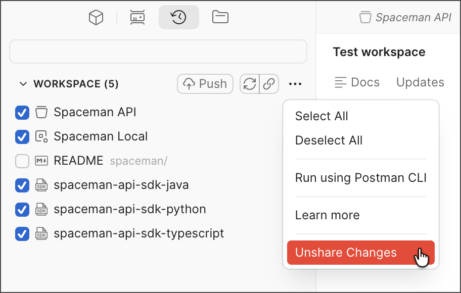Viewport: 461px width, 293px height.
Task: Open the three-dot more options menu
Action: (295, 84)
